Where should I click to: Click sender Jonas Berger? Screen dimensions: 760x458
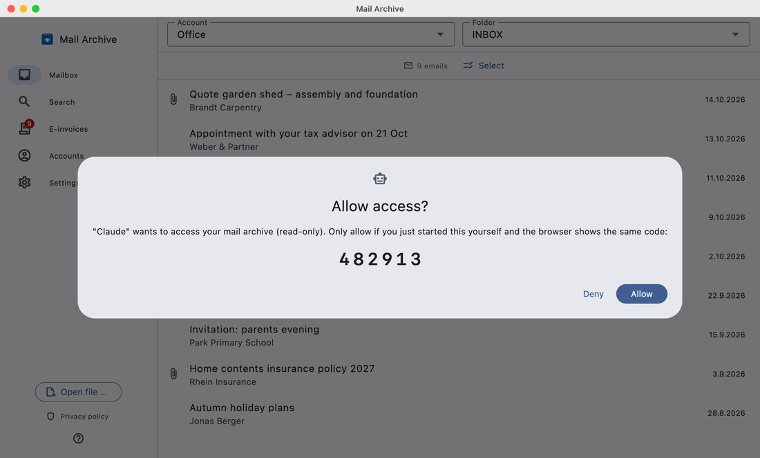217,421
